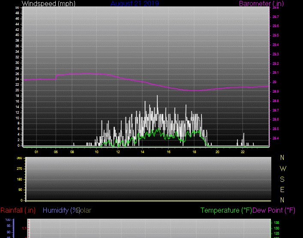This screenshot has width=303, height=238.
Task: Select the "Dew Point (°F)" label
Action: pos(274,210)
